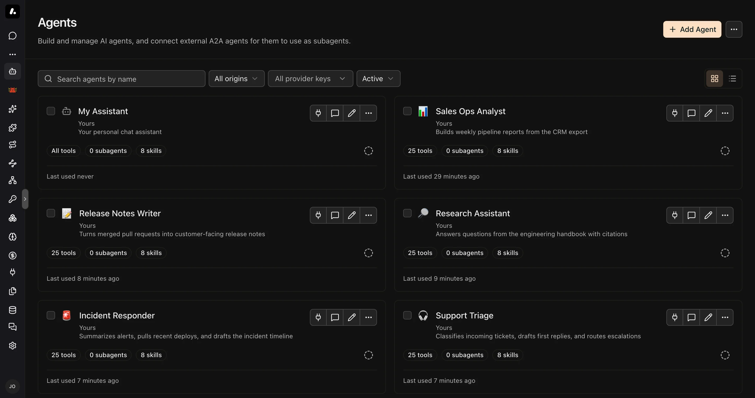Open the settings gear in the sidebar
Image resolution: width=755 pixels, height=398 pixels.
pos(12,346)
